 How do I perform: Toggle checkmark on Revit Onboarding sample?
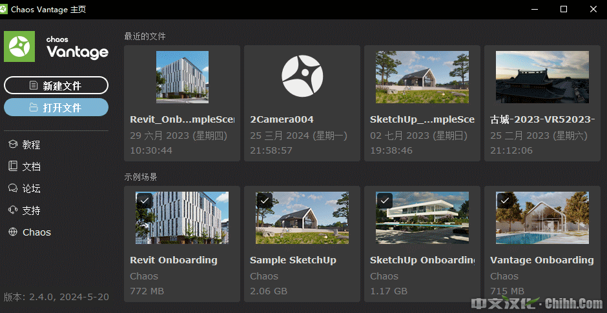[145, 200]
